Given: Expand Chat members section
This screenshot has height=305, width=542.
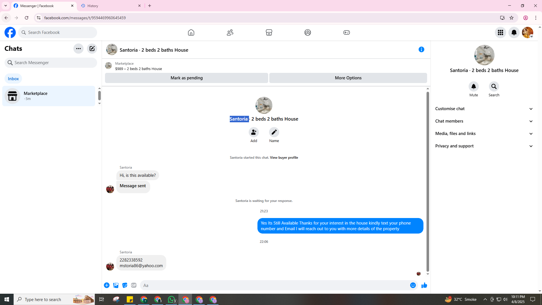Looking at the screenshot, I should [484, 121].
